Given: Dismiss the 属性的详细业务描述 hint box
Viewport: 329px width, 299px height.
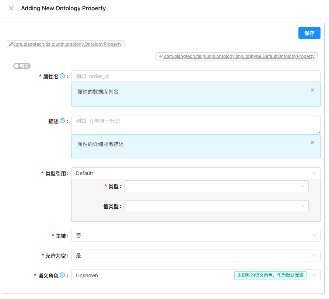Looking at the screenshot, I should (312, 142).
